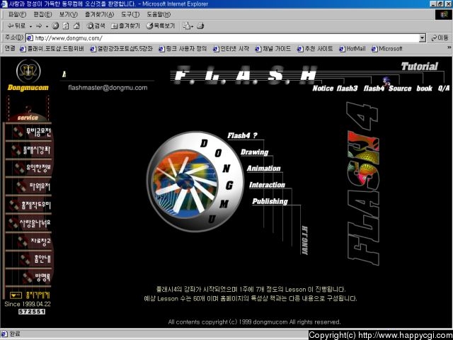This screenshot has height=340, width=453.
Task: Open the Notice navigation link
Action: [323, 88]
